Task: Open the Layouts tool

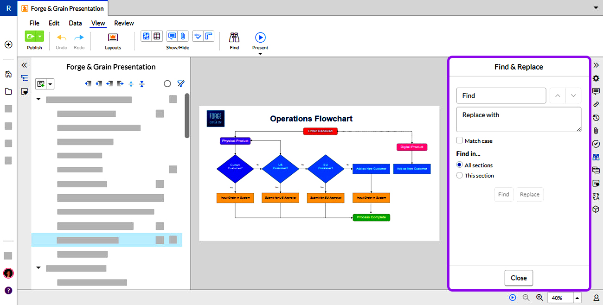Action: point(113,37)
